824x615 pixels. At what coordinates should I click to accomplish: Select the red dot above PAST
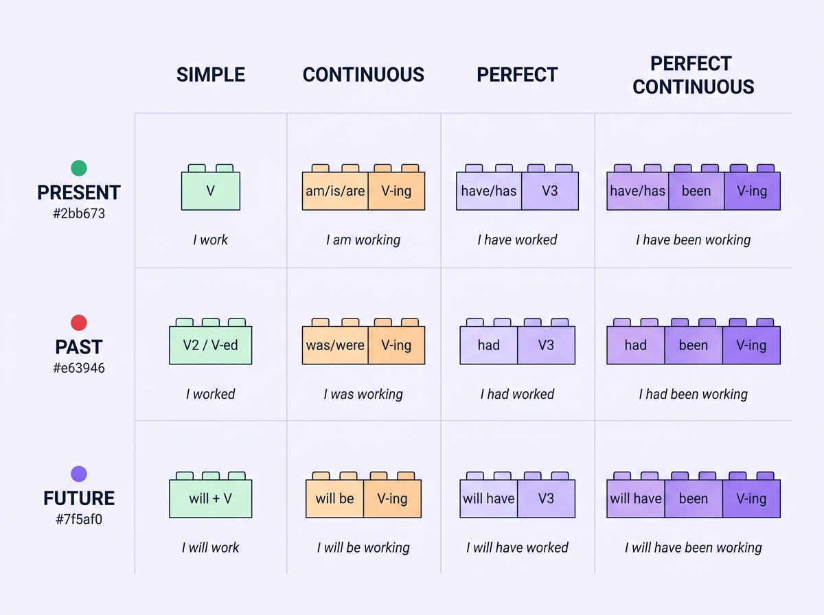tap(79, 322)
